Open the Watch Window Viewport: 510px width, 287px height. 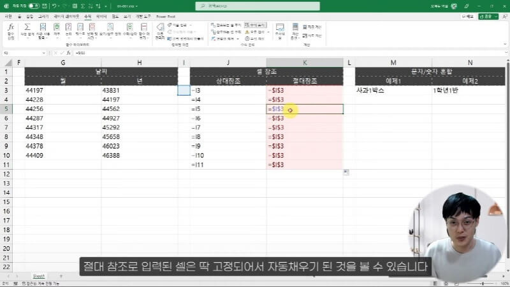280,31
